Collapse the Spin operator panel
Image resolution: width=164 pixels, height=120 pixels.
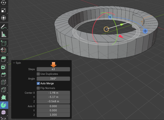point(14,63)
